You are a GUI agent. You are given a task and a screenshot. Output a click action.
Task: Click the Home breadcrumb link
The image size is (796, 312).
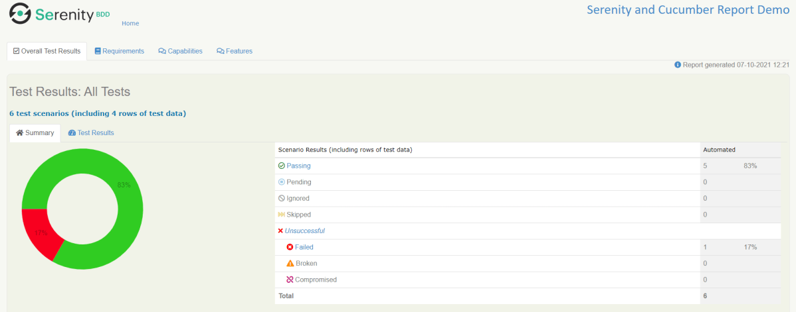(130, 23)
